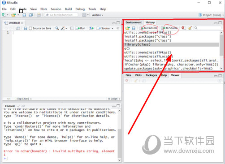Click the Viewer clear broom icon
Viewport: 225px width, 164px height.
click(x=136, y=81)
